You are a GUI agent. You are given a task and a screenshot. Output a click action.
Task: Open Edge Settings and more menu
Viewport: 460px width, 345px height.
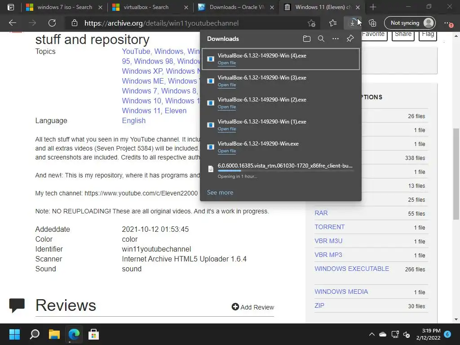pyautogui.click(x=448, y=23)
